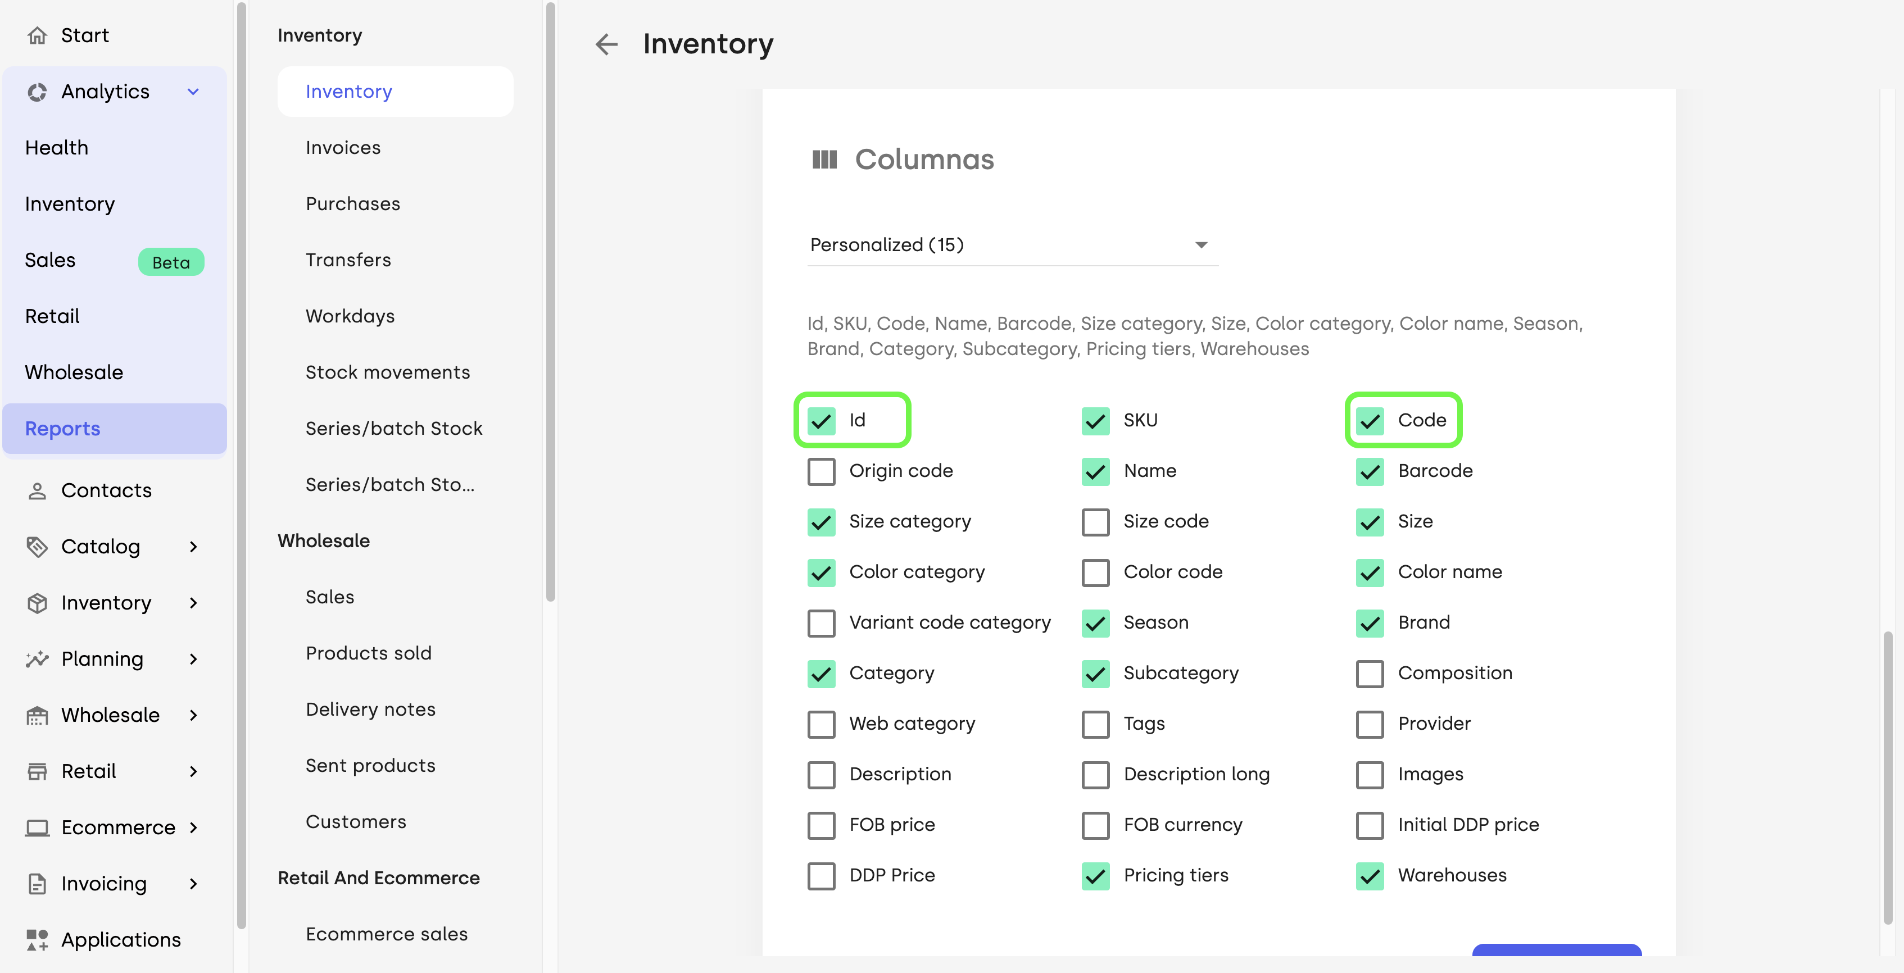Open the Delivery notes report
The width and height of the screenshot is (1904, 973).
396,710
